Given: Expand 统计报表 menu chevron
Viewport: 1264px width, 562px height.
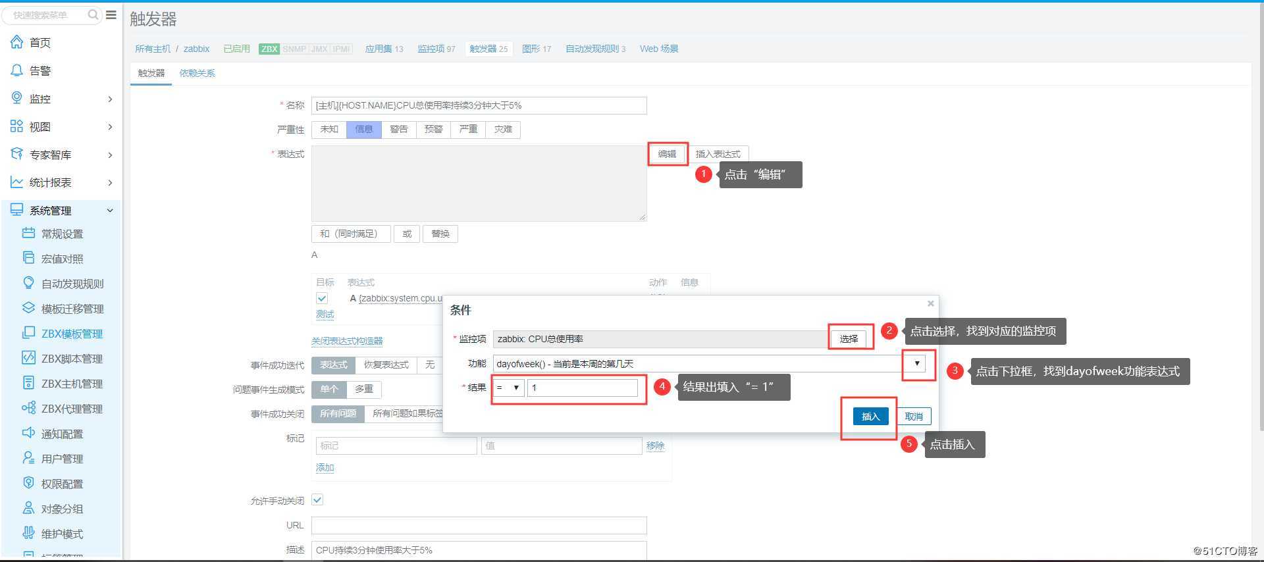Looking at the screenshot, I should click(110, 183).
